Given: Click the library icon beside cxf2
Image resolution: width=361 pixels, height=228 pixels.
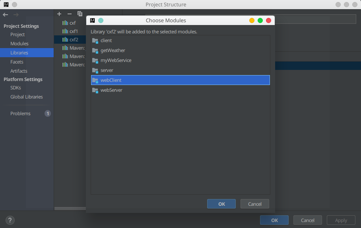Looking at the screenshot, I should tap(65, 40).
